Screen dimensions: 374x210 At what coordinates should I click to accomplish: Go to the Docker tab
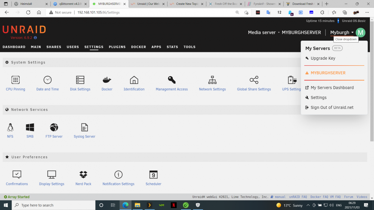coord(138,47)
